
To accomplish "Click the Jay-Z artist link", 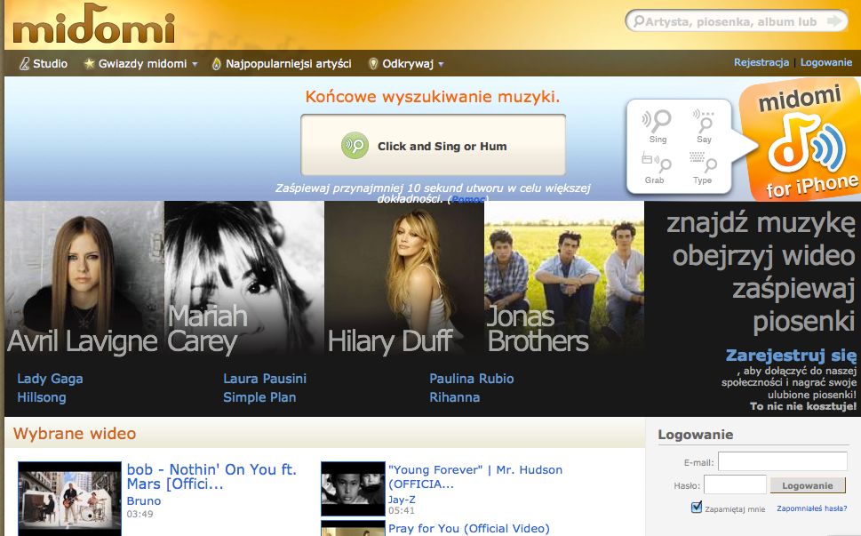I will (402, 500).
